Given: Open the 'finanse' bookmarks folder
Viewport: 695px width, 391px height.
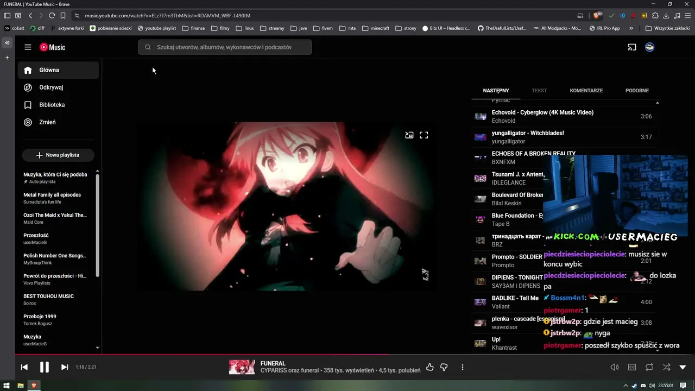Looking at the screenshot, I should (x=194, y=28).
